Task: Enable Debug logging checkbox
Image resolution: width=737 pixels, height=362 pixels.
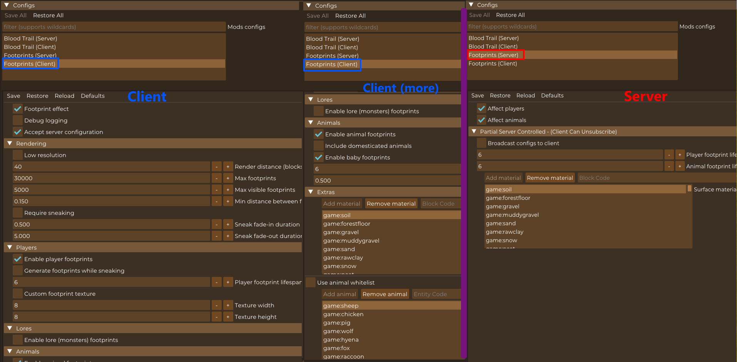Action: tap(18, 121)
